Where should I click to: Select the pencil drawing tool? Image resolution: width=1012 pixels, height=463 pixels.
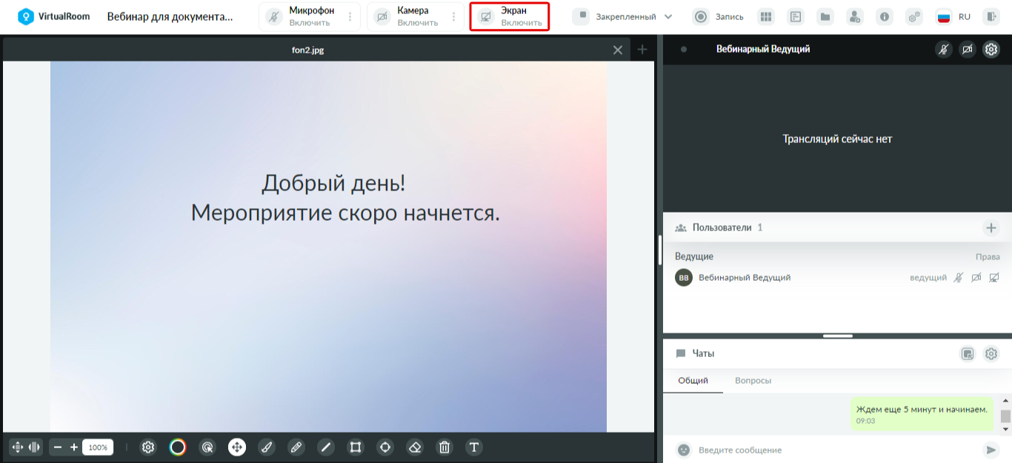point(296,447)
